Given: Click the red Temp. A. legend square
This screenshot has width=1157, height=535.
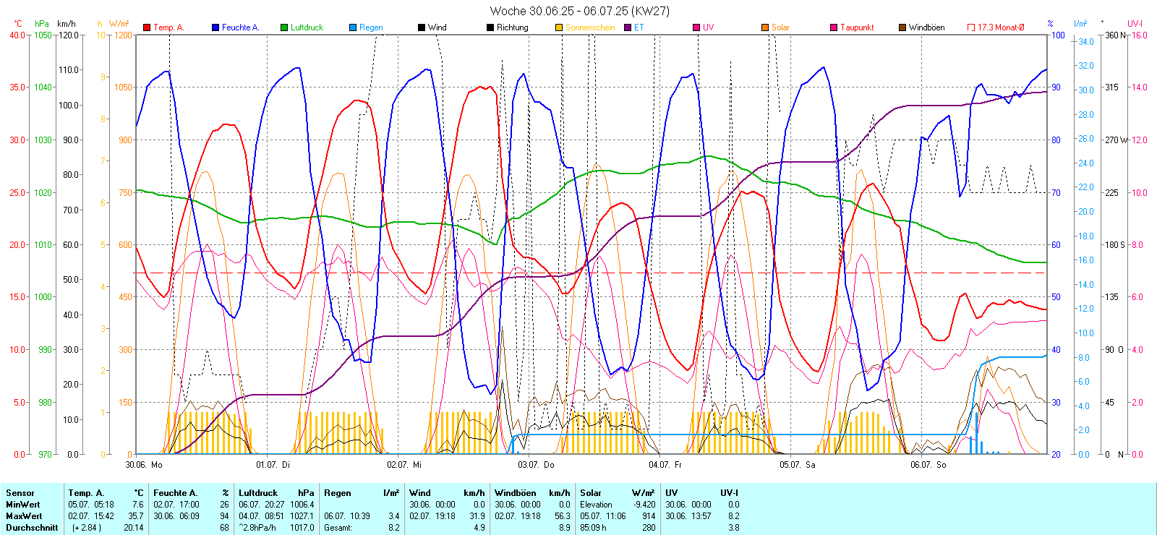Looking at the screenshot, I should tap(148, 27).
